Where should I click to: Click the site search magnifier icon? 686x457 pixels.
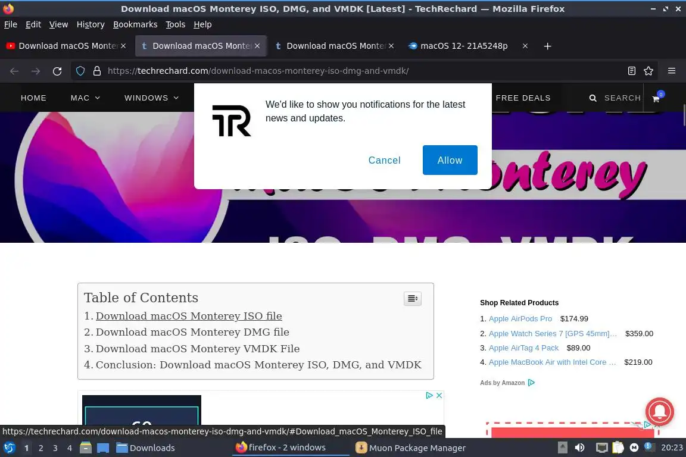click(x=593, y=98)
